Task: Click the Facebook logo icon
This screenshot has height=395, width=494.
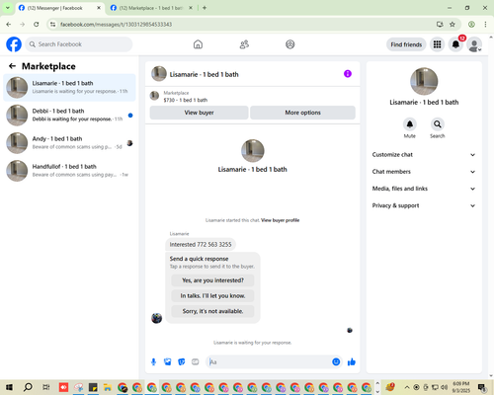Action: tap(14, 44)
